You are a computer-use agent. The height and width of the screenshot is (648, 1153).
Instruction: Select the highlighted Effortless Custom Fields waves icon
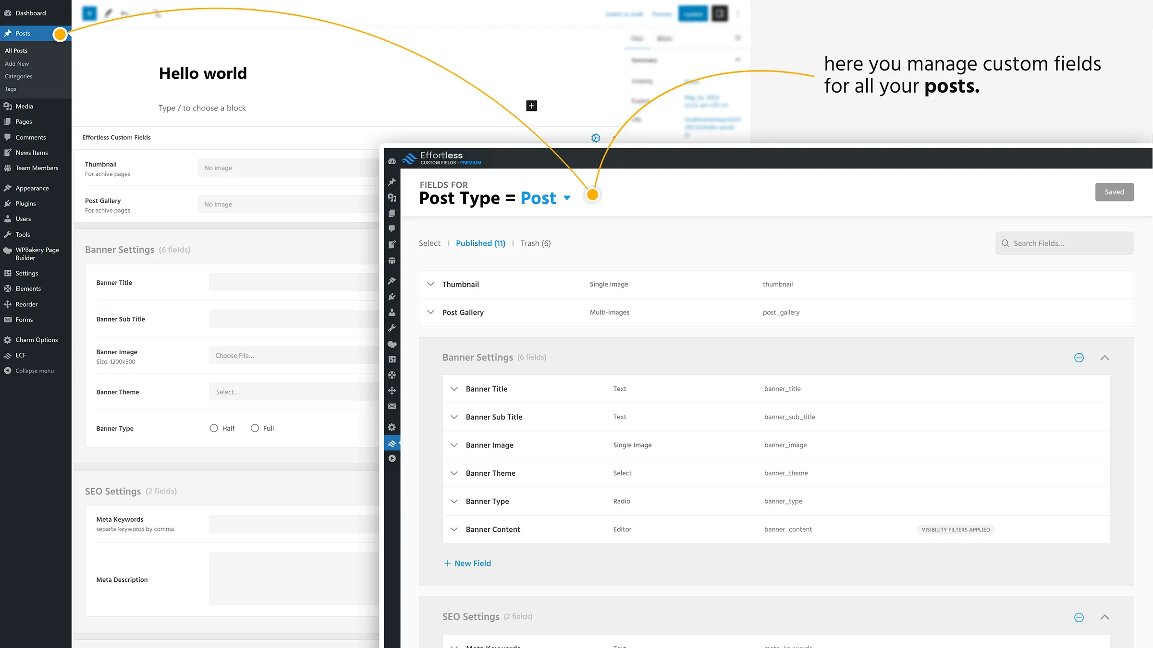tap(392, 443)
